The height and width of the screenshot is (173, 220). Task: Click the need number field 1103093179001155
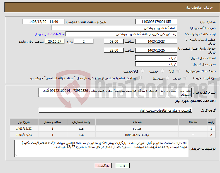pyautogui.click(x=156, y=22)
